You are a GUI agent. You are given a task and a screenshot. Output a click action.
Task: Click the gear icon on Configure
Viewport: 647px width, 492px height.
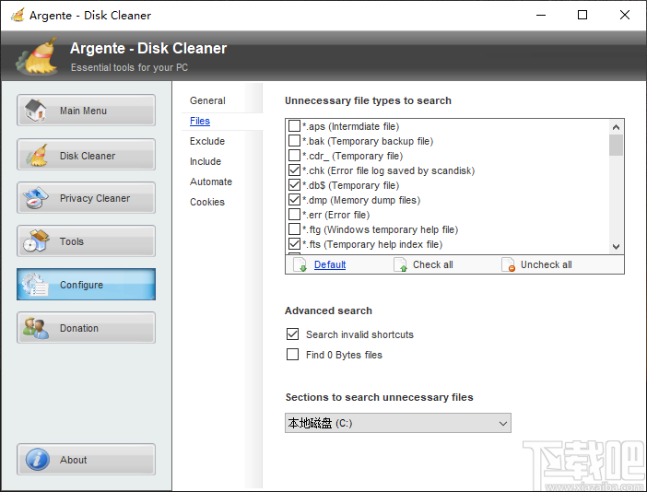[36, 284]
